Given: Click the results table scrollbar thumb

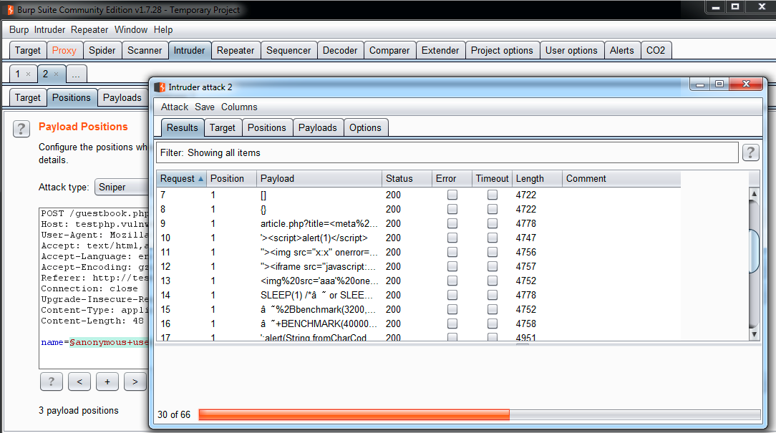Looking at the screenshot, I should tap(754, 251).
